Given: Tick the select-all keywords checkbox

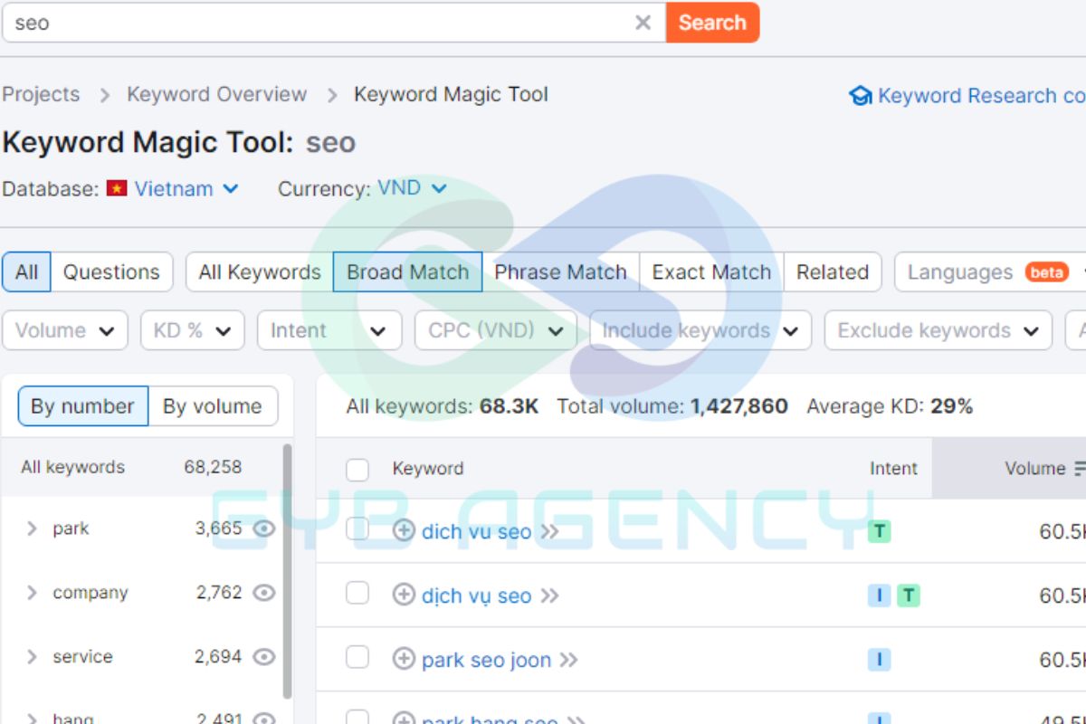Looking at the screenshot, I should point(357,469).
